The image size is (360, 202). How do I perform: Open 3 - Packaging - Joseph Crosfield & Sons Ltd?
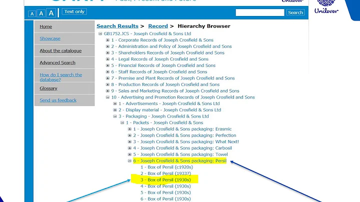tap(163, 116)
